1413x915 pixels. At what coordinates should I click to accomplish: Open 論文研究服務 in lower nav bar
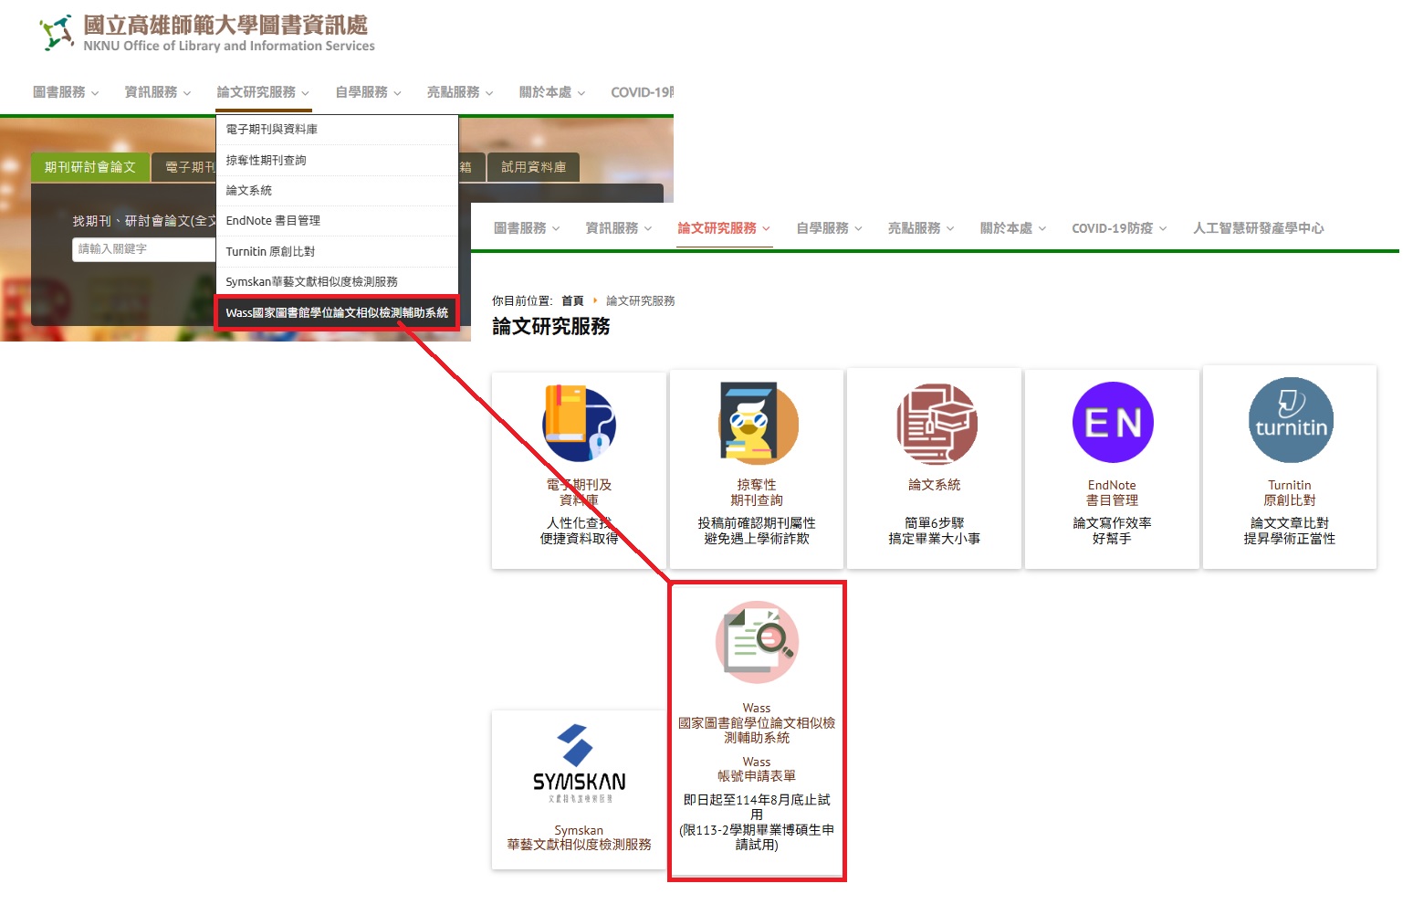[724, 228]
